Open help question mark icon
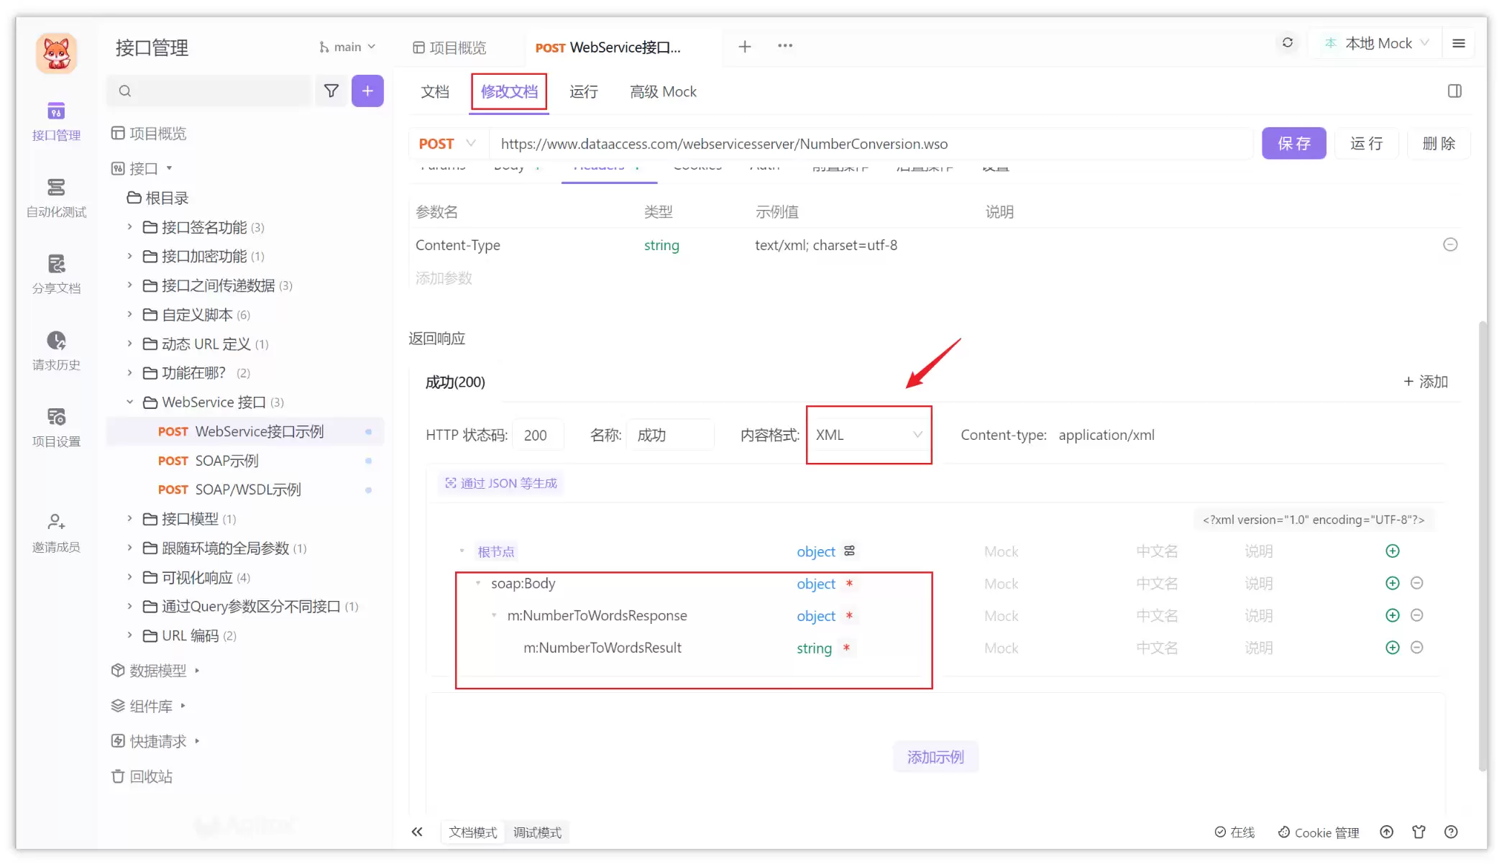This screenshot has width=1507, height=864. tap(1451, 832)
